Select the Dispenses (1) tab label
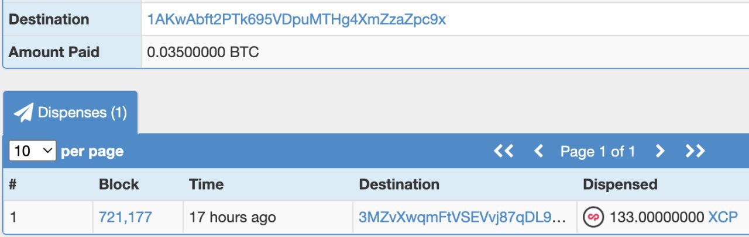 point(82,113)
